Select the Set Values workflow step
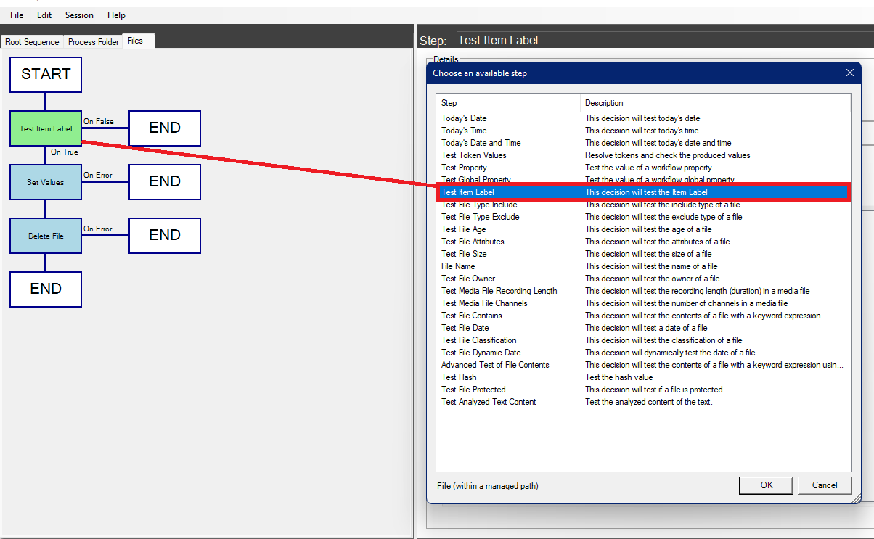Image resolution: width=874 pixels, height=539 pixels. click(x=46, y=182)
